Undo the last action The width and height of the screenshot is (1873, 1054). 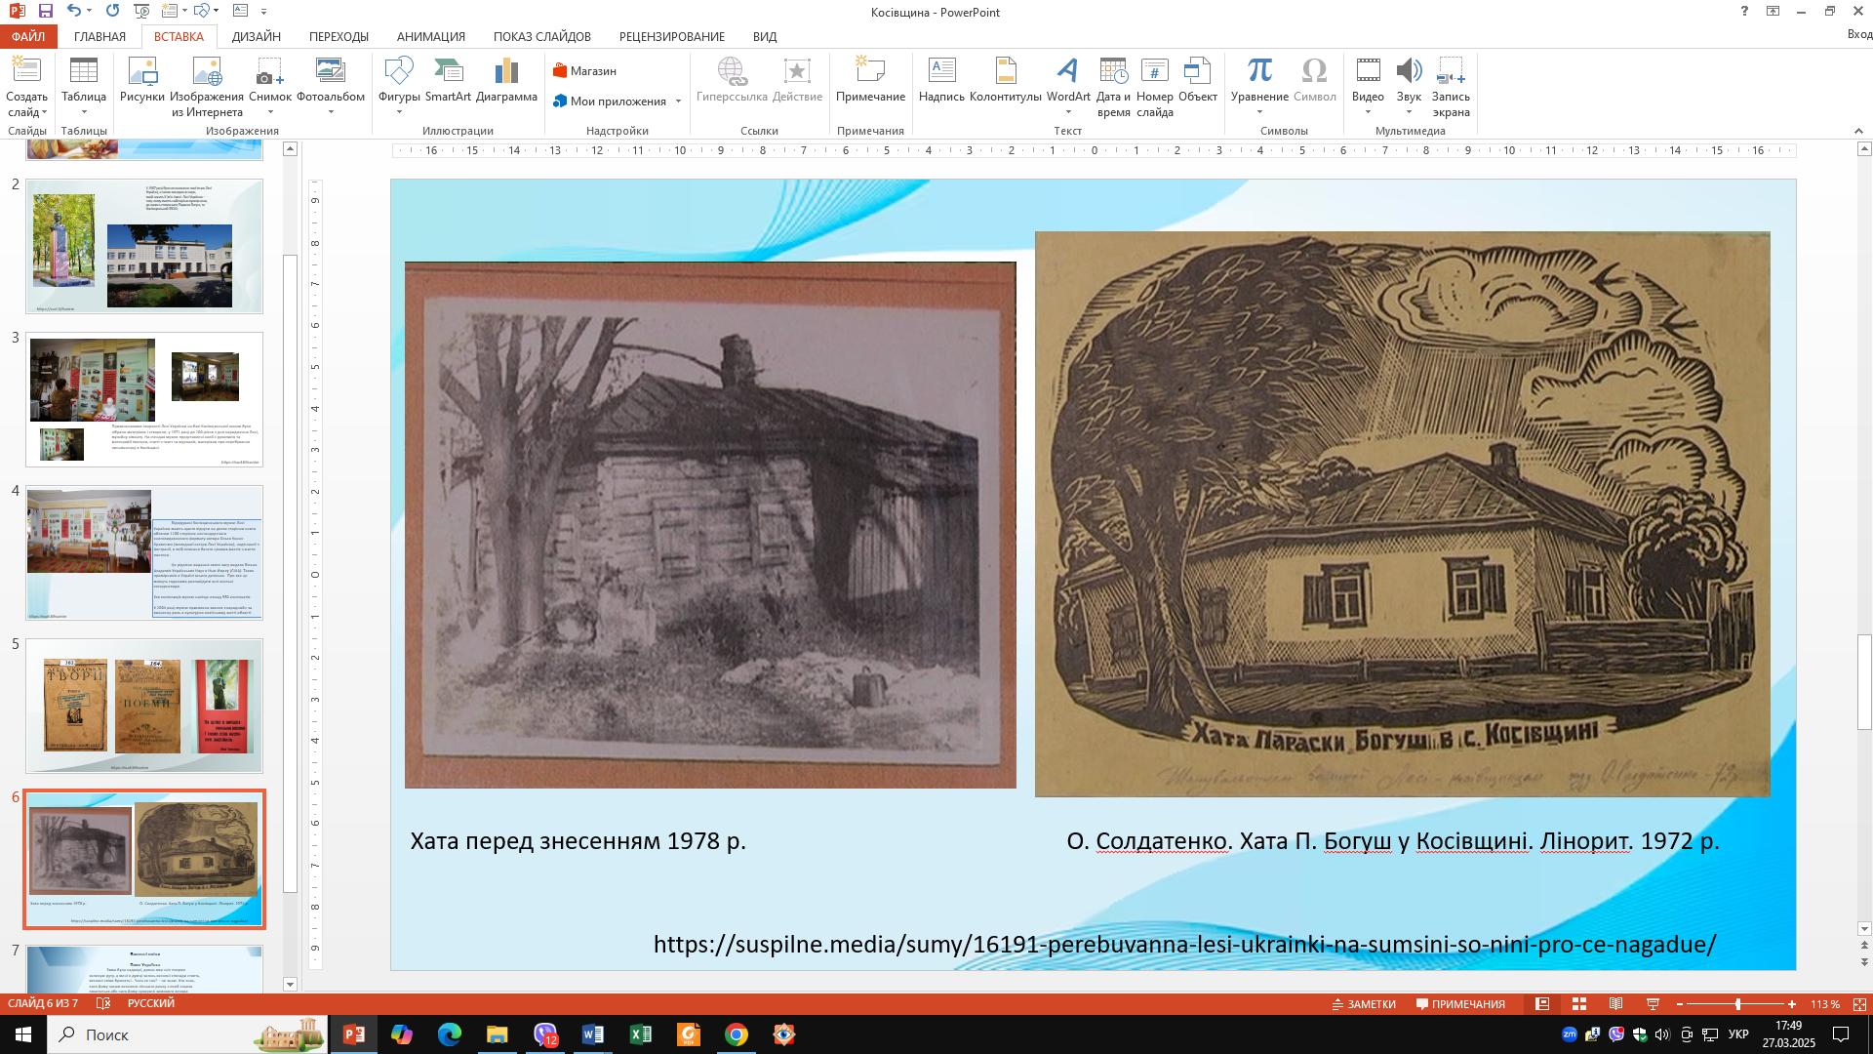(74, 12)
